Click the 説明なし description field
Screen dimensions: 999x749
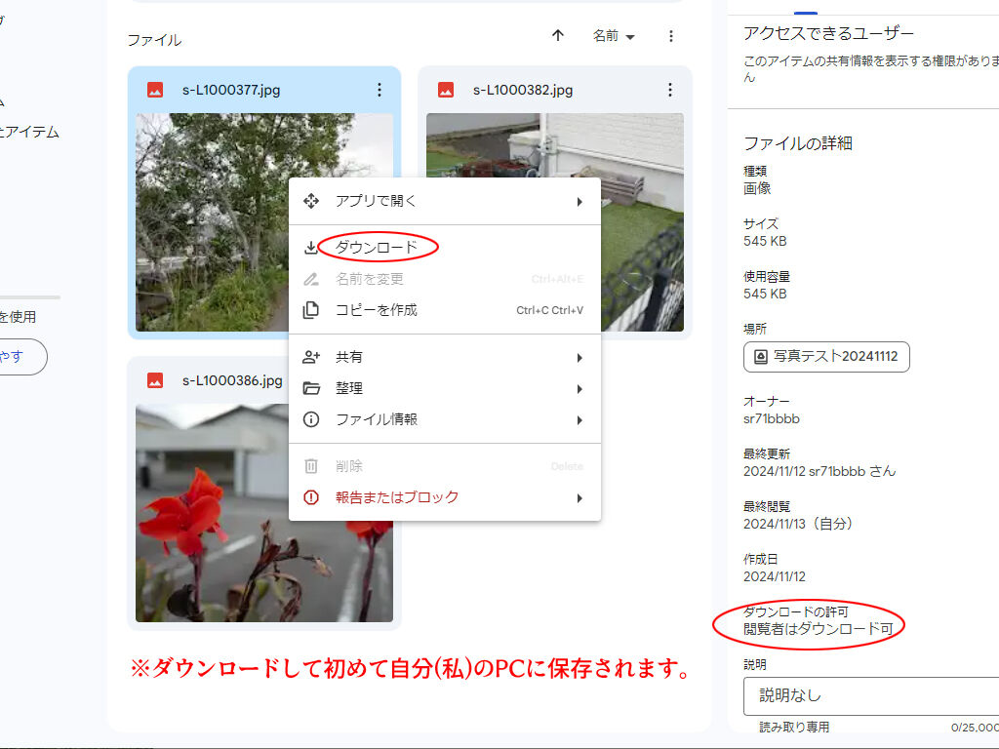[868, 696]
